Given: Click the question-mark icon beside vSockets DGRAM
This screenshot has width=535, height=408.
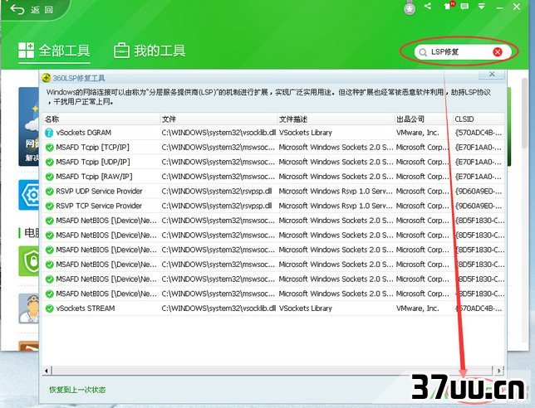Looking at the screenshot, I should tap(49, 133).
